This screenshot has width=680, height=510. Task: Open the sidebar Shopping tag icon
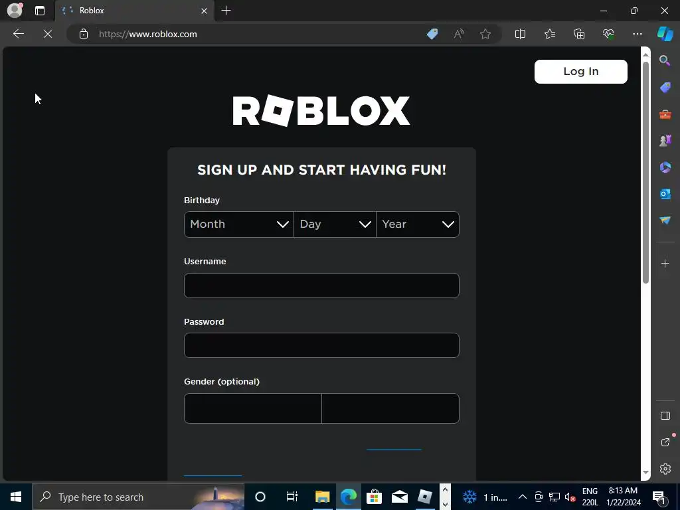coord(665,88)
